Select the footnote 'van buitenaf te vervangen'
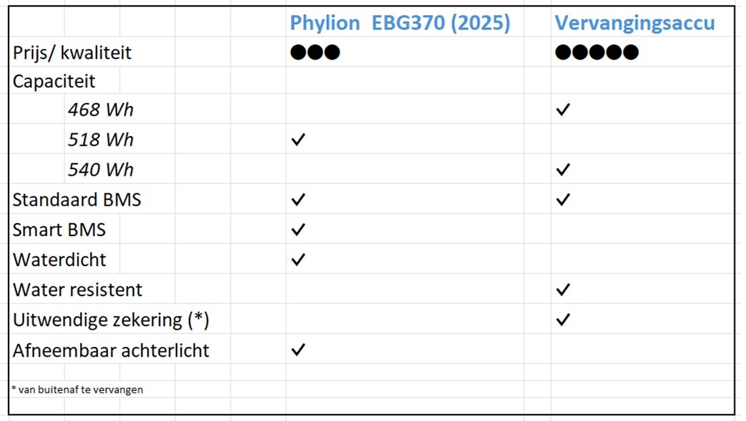This screenshot has height=421, width=746. (x=77, y=390)
